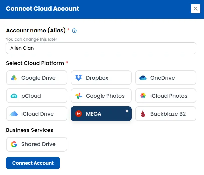
Task: Choose the Google Drive platform label
Action: pyautogui.click(x=38, y=78)
